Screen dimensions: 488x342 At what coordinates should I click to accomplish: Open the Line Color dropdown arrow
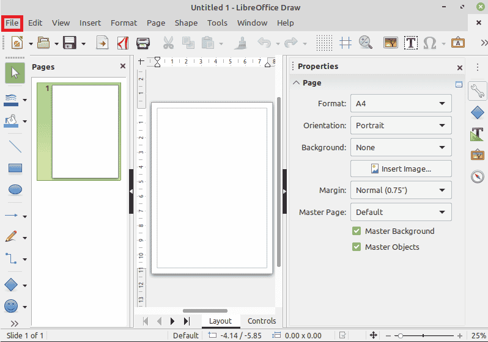[x=25, y=100]
